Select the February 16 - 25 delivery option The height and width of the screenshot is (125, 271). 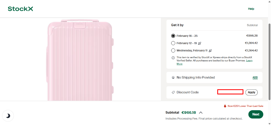tap(173, 36)
